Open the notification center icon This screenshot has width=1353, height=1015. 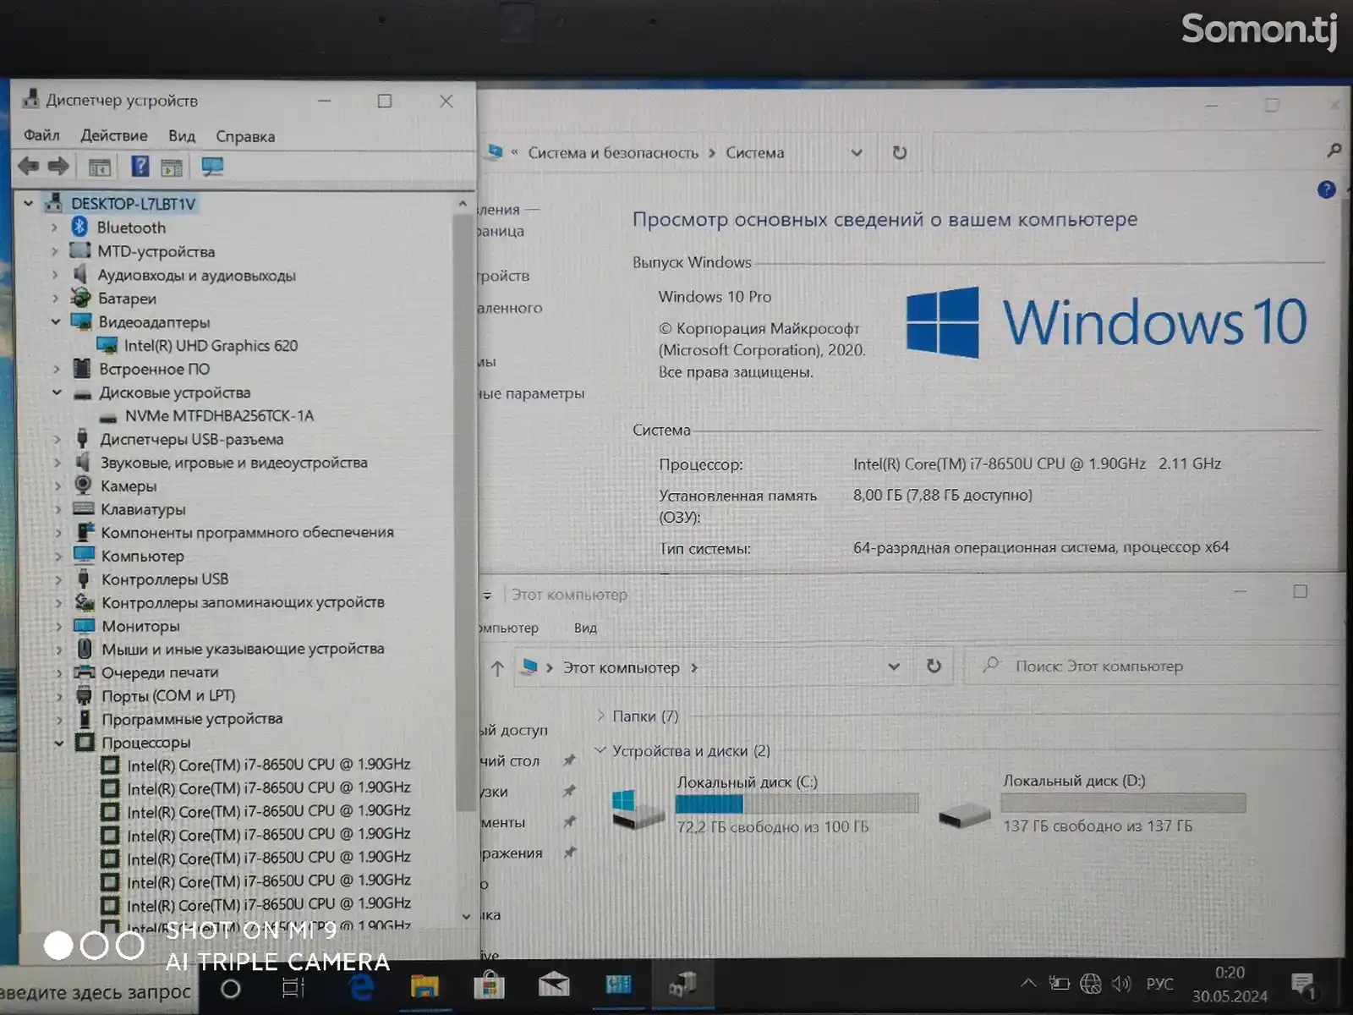point(1303,985)
